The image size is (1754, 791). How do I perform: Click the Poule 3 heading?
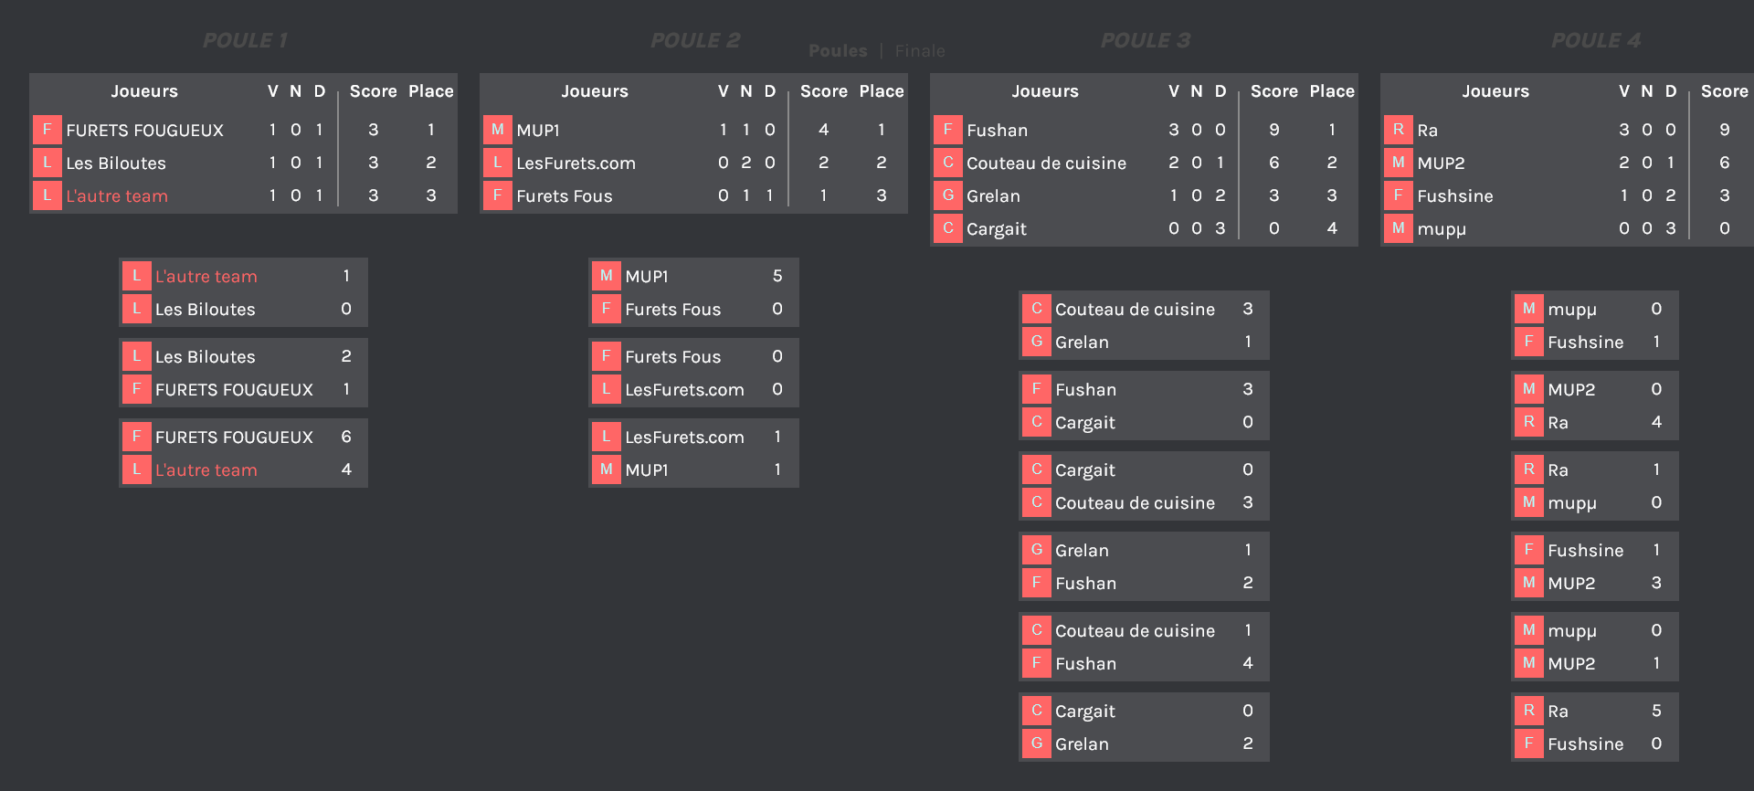[1145, 40]
